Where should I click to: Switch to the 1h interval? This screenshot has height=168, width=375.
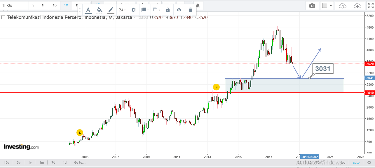pyautogui.click(x=43, y=5)
